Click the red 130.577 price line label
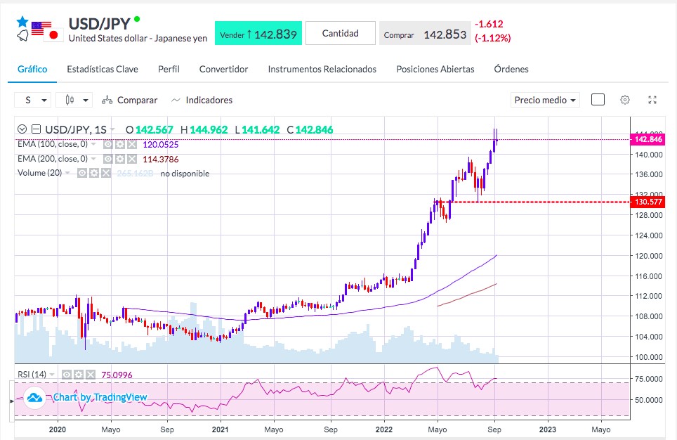The height and width of the screenshot is (440, 677). coord(648,202)
